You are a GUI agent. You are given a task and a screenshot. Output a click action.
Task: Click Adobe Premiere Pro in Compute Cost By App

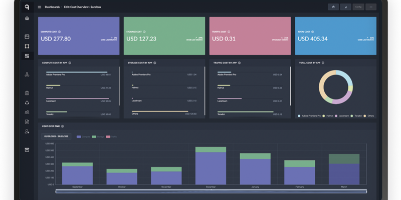click(x=78, y=73)
